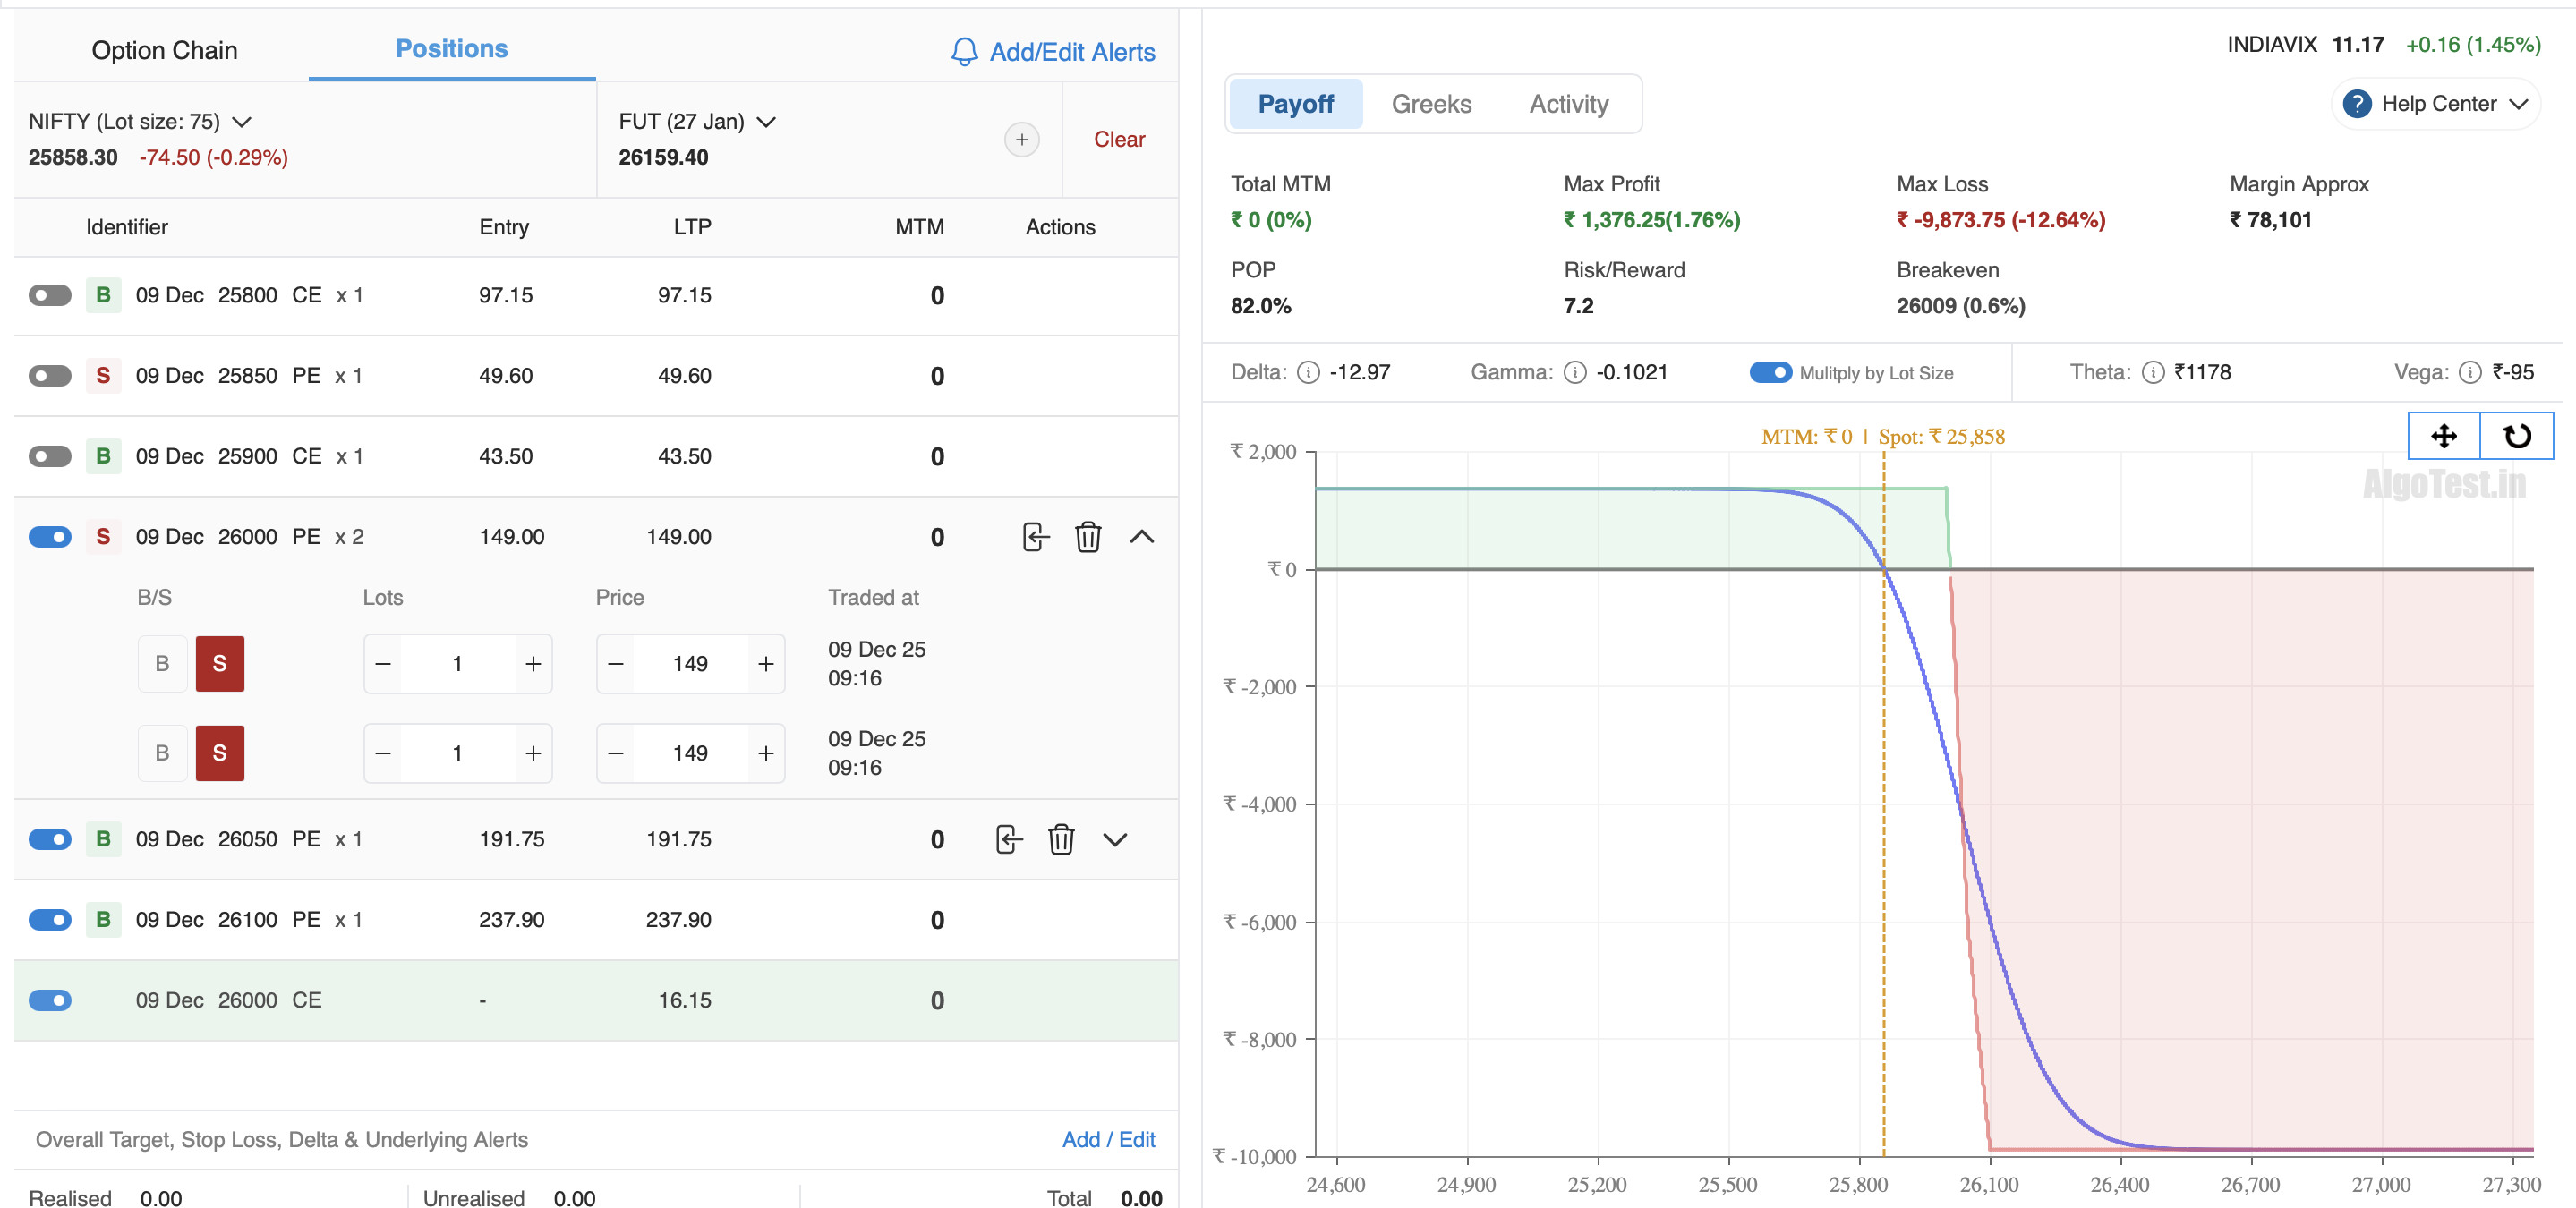Click the Clear button
Screen dimensions: 2576x1208
[x=1118, y=140]
